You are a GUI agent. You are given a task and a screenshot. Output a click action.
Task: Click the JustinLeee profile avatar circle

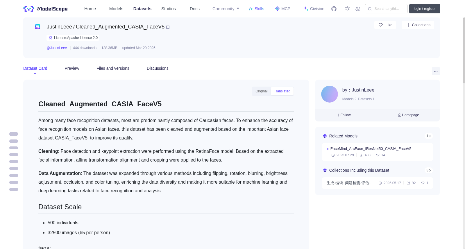pos(329,94)
